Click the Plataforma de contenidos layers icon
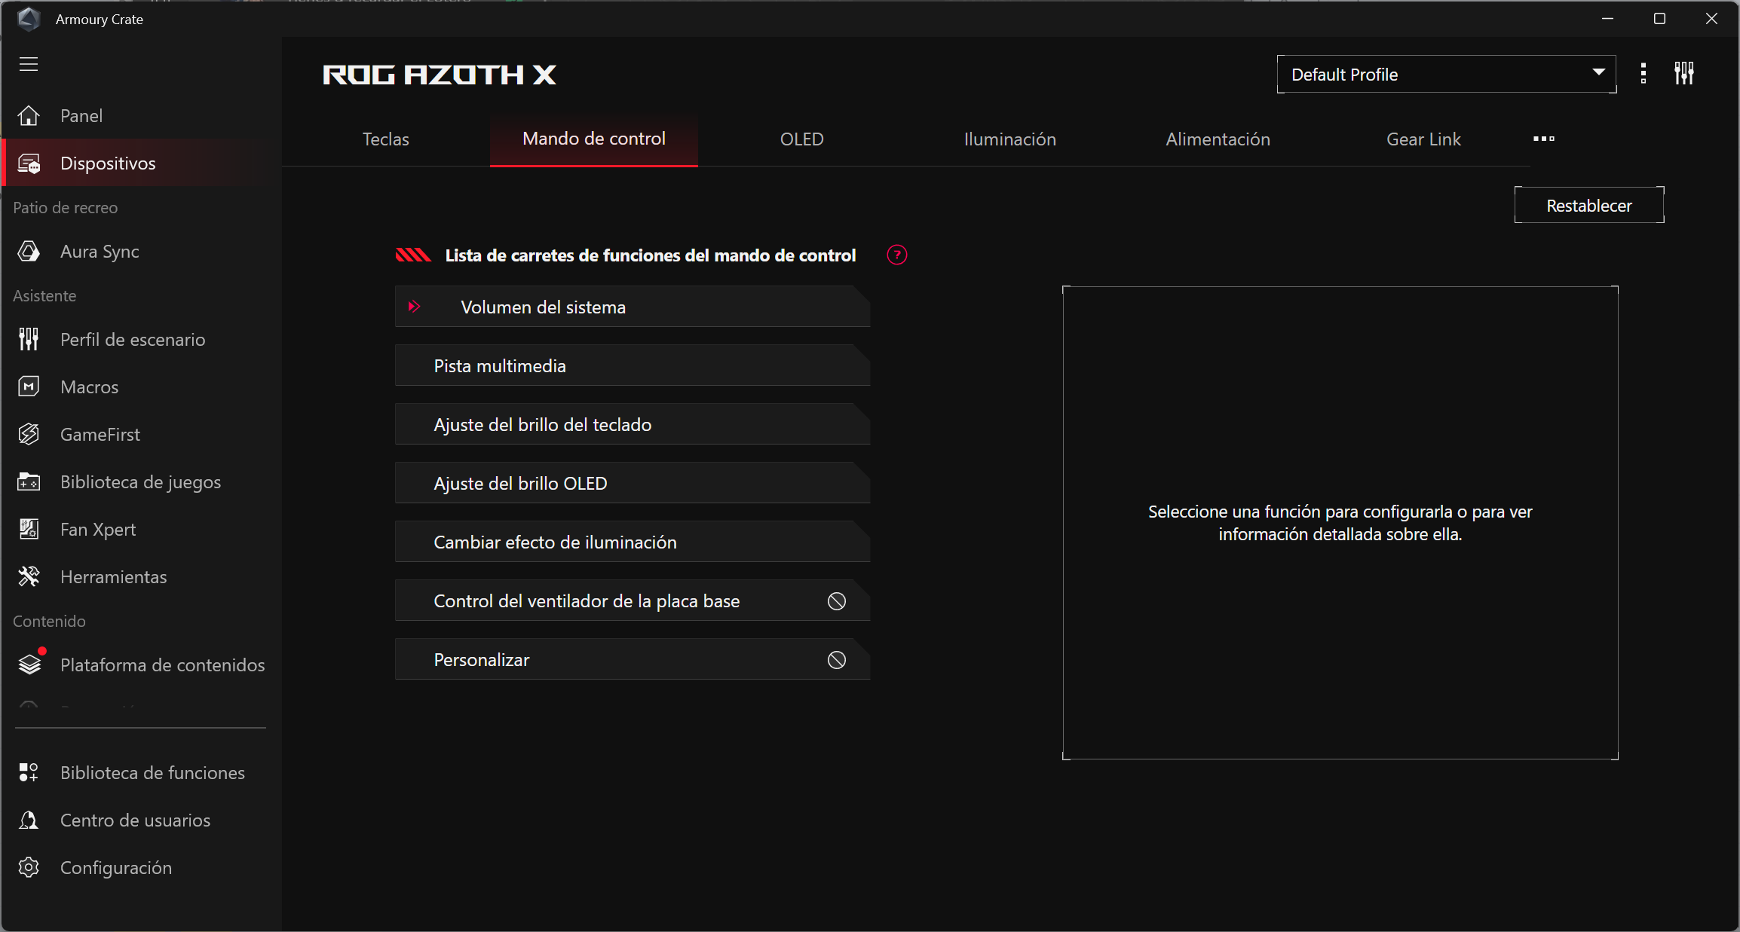Viewport: 1740px width, 932px height. (x=29, y=664)
